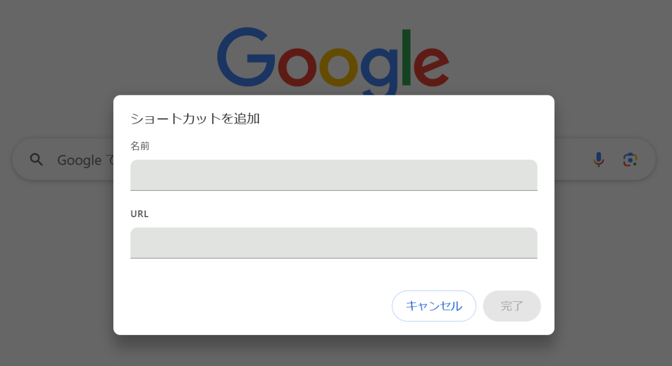Start voice search with microphone icon

[x=598, y=159]
